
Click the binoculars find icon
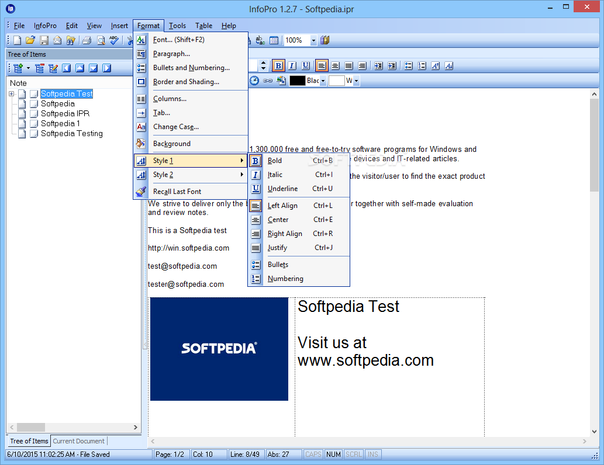click(71, 40)
